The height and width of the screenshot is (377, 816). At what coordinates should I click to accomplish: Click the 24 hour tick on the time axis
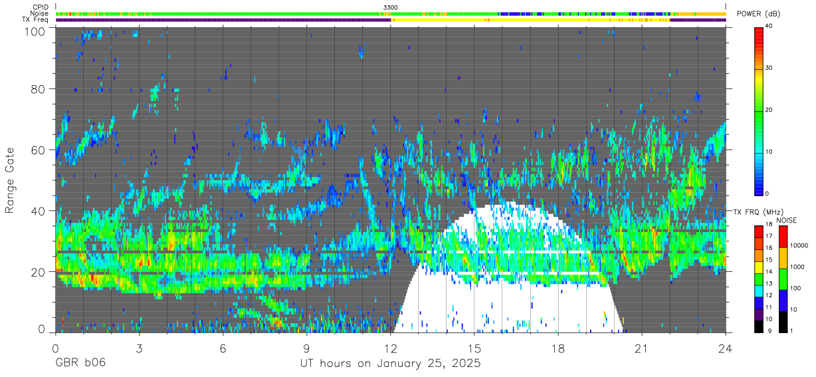click(x=726, y=348)
